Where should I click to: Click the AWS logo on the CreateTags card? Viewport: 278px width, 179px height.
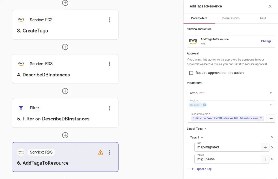[21, 20]
